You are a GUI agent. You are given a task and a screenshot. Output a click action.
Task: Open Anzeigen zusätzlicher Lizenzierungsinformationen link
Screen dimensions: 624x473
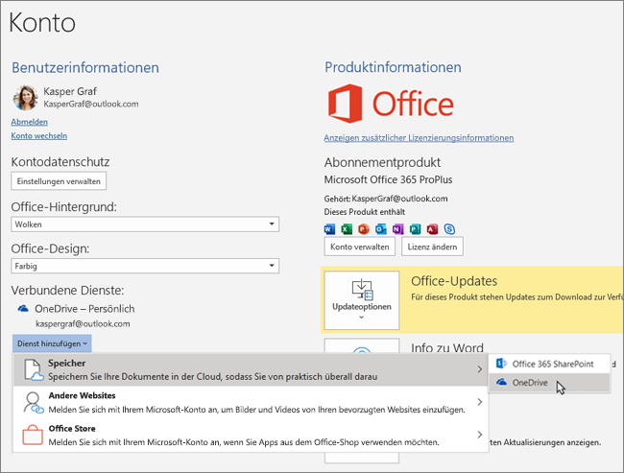click(x=419, y=138)
